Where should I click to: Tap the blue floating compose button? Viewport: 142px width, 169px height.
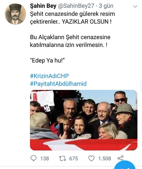click(125, 166)
